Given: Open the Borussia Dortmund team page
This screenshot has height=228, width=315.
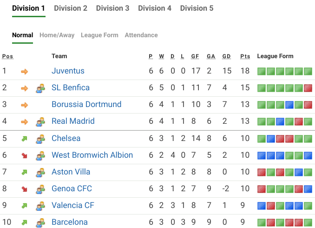Looking at the screenshot, I should tap(86, 105).
